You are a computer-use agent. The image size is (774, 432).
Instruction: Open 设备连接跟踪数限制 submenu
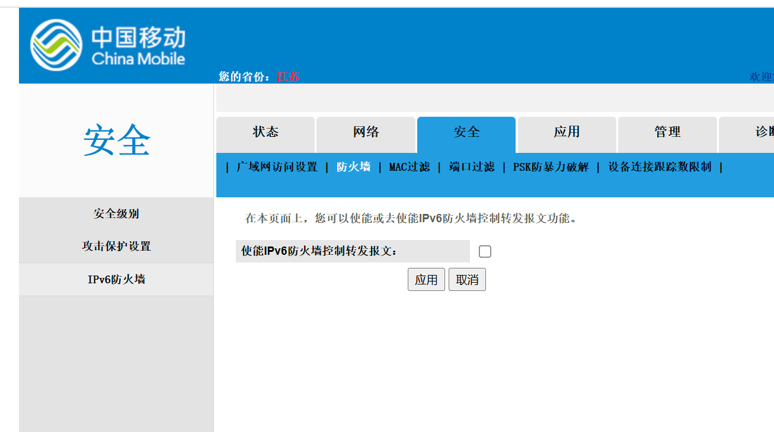coord(660,167)
